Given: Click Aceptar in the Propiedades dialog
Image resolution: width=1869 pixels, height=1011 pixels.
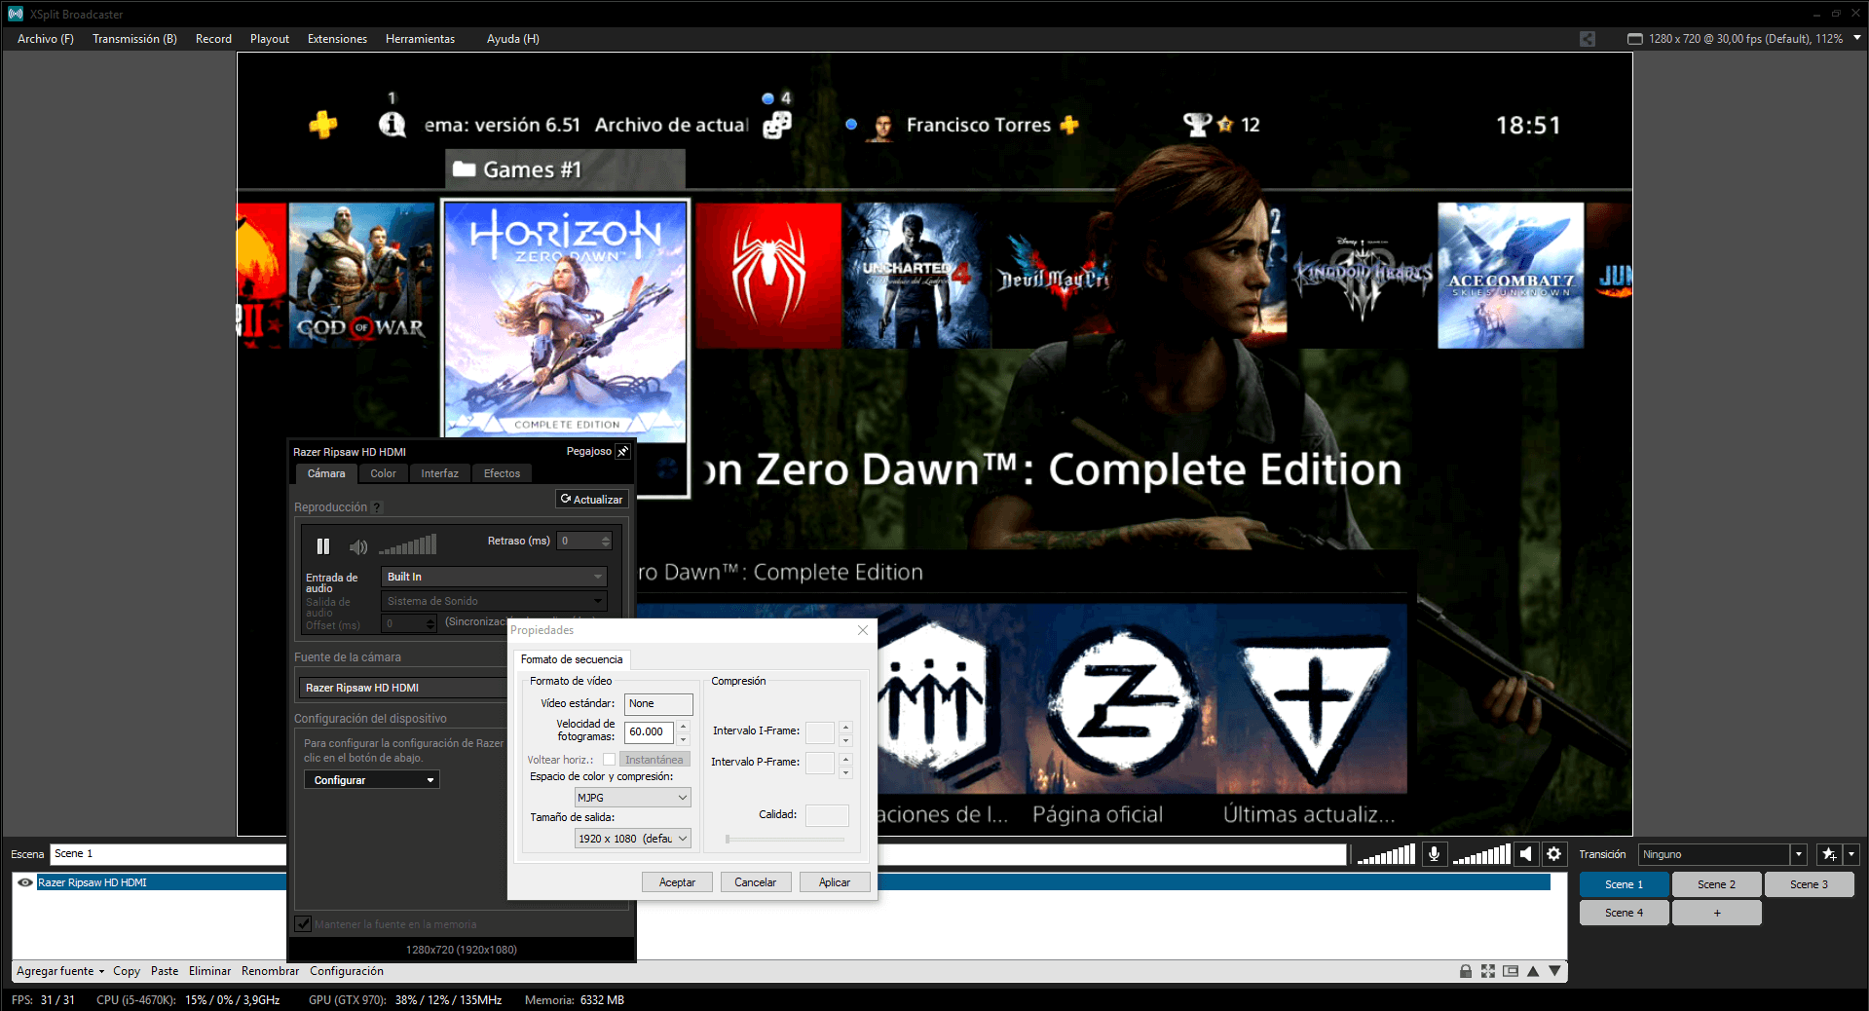Looking at the screenshot, I should click(x=677, y=882).
